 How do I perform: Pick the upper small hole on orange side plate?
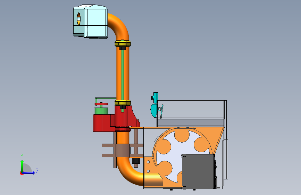coord(148,162)
